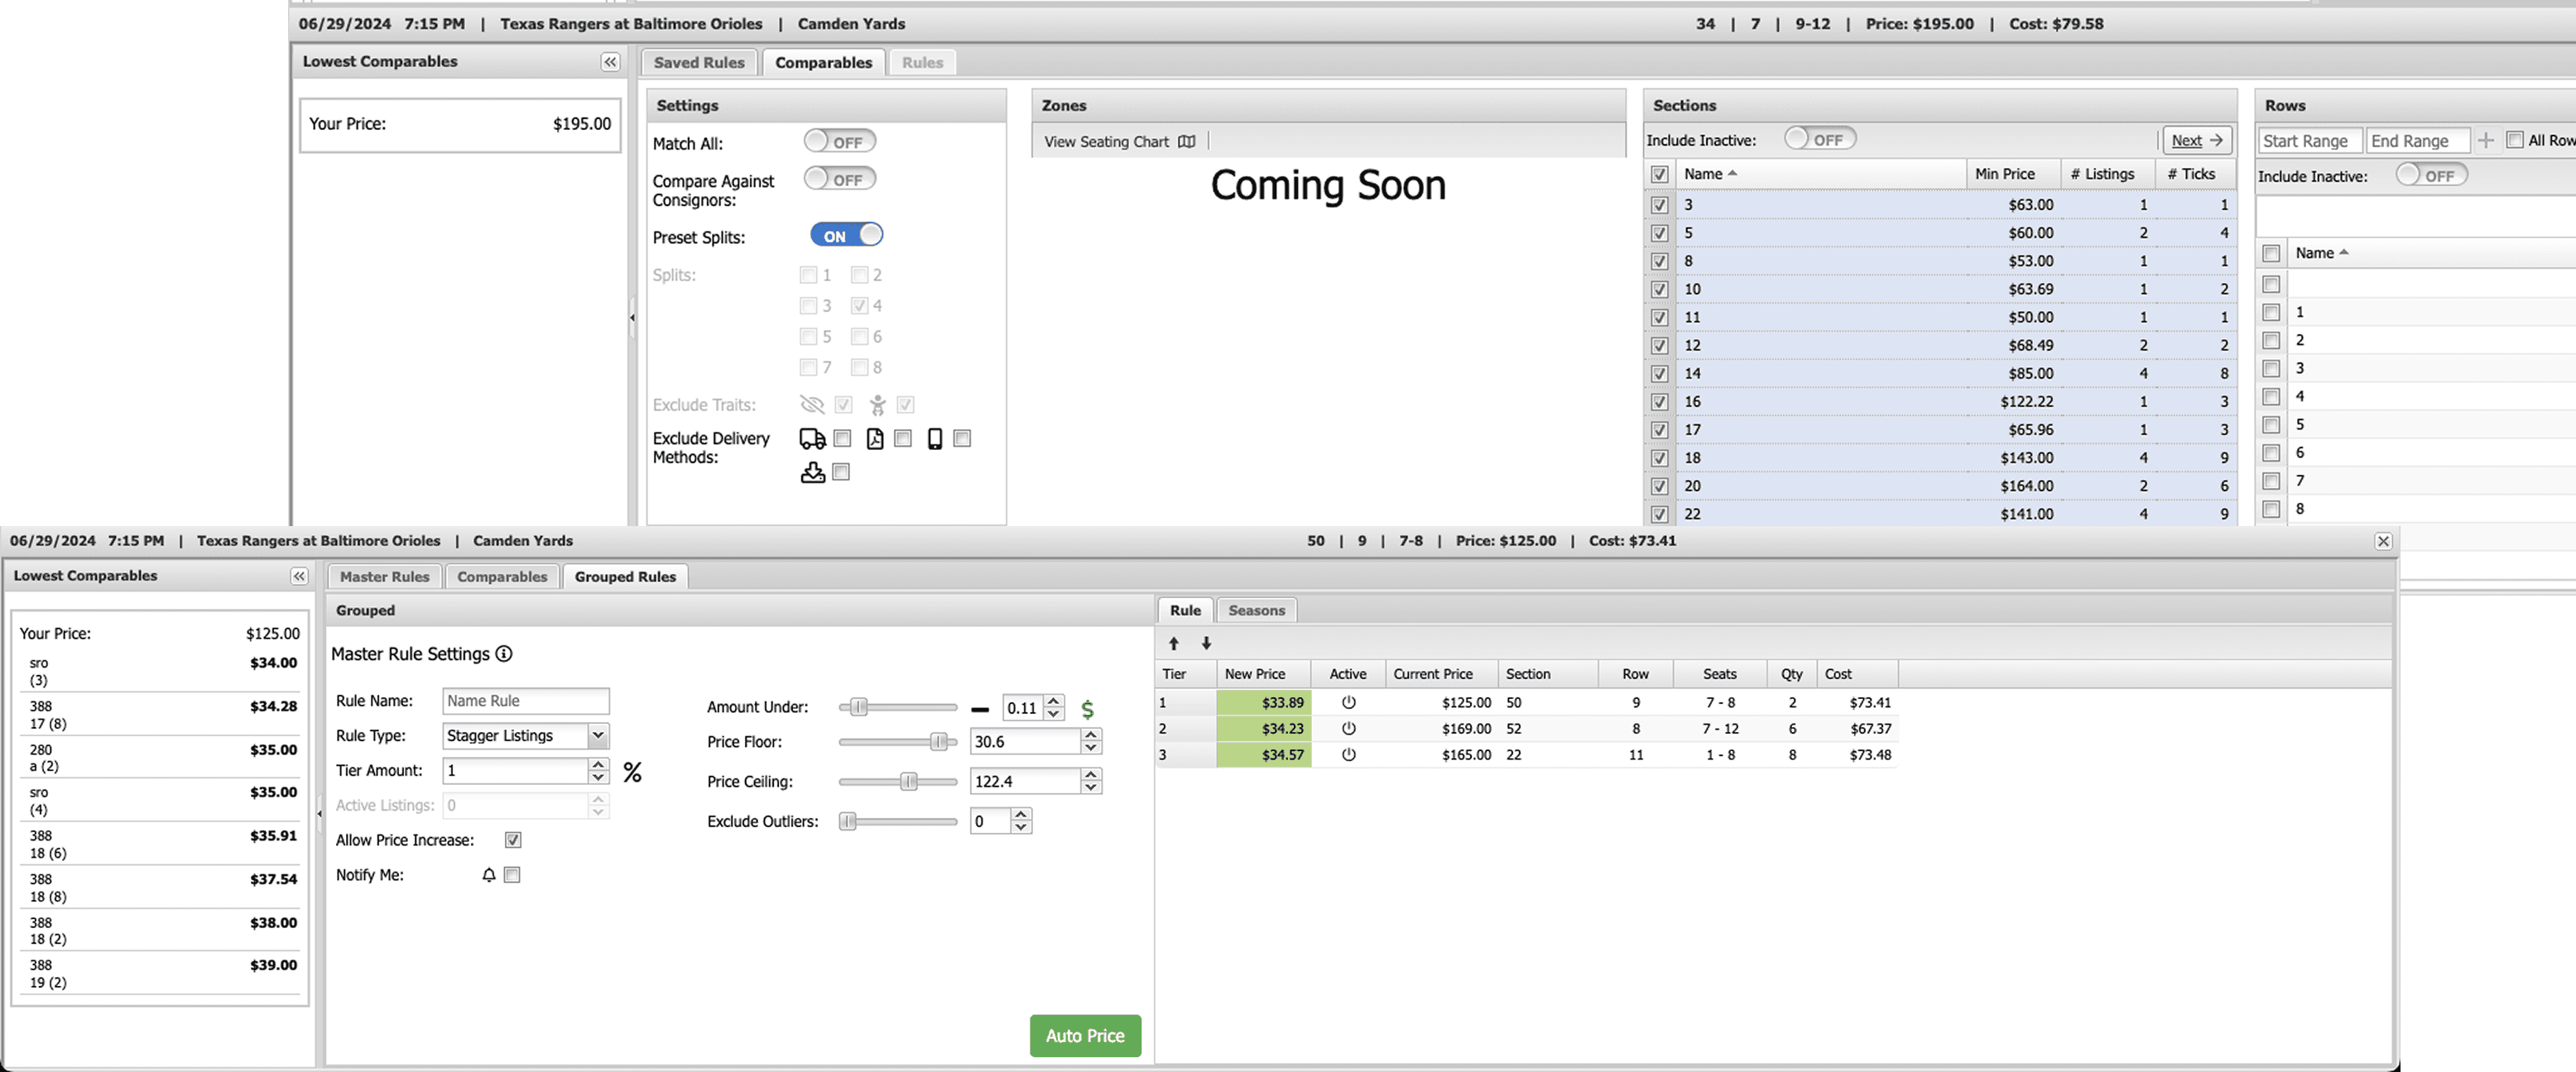The height and width of the screenshot is (1072, 2576).
Task: Click the Price Ceiling slider handle
Action: (x=908, y=782)
